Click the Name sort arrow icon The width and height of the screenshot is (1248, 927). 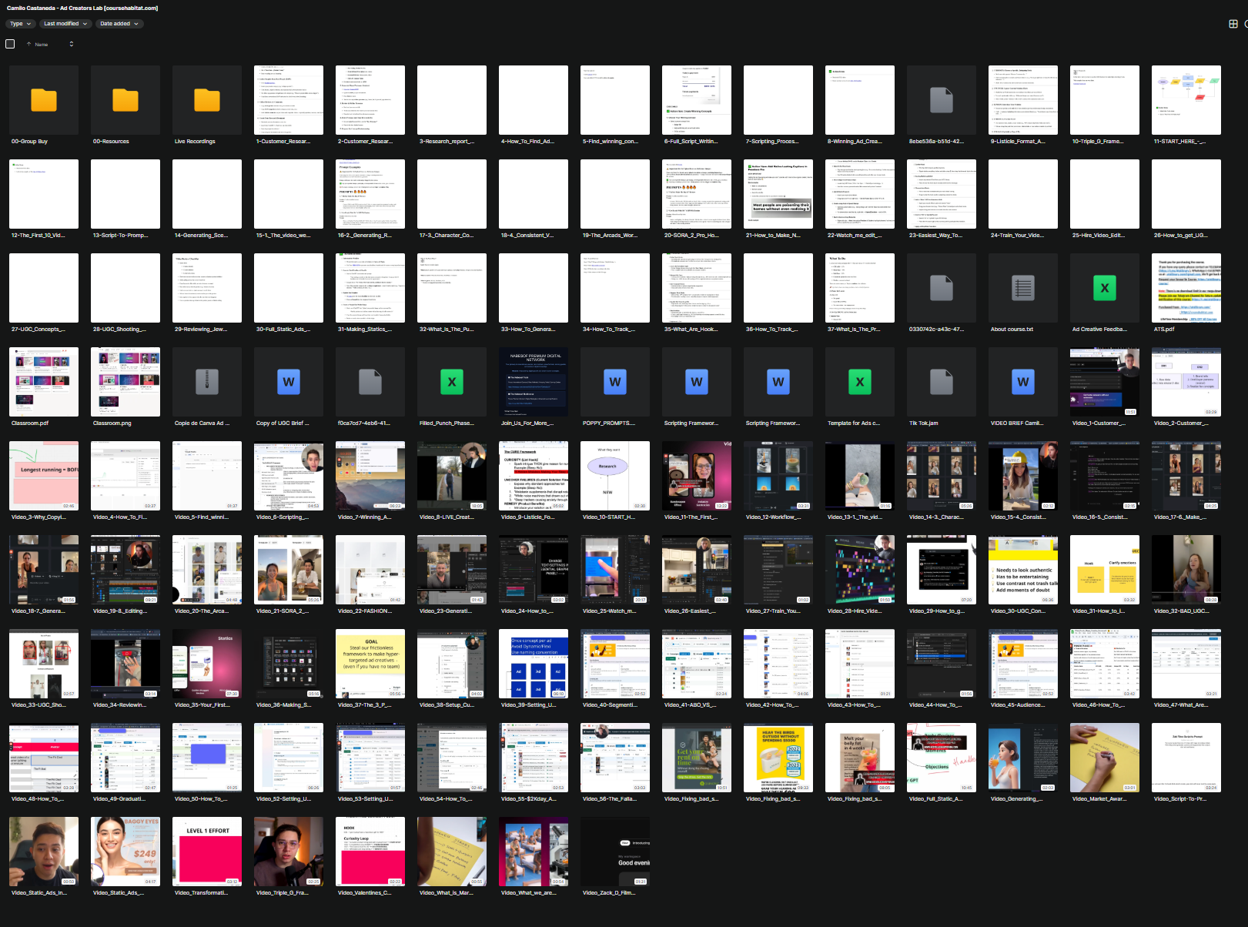pyautogui.click(x=29, y=44)
